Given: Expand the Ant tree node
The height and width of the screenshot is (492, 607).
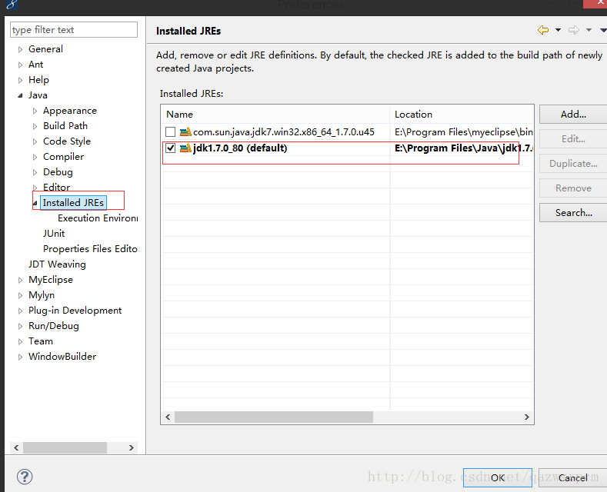Looking at the screenshot, I should (x=21, y=65).
